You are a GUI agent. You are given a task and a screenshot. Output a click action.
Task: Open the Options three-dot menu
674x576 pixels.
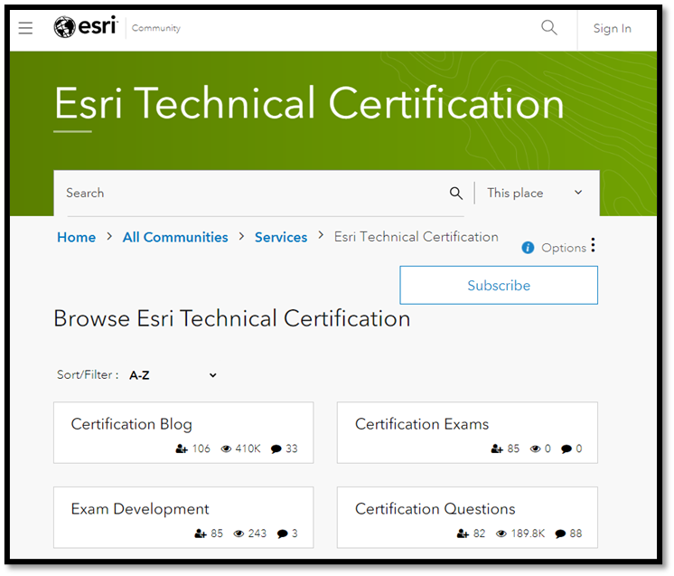click(594, 245)
